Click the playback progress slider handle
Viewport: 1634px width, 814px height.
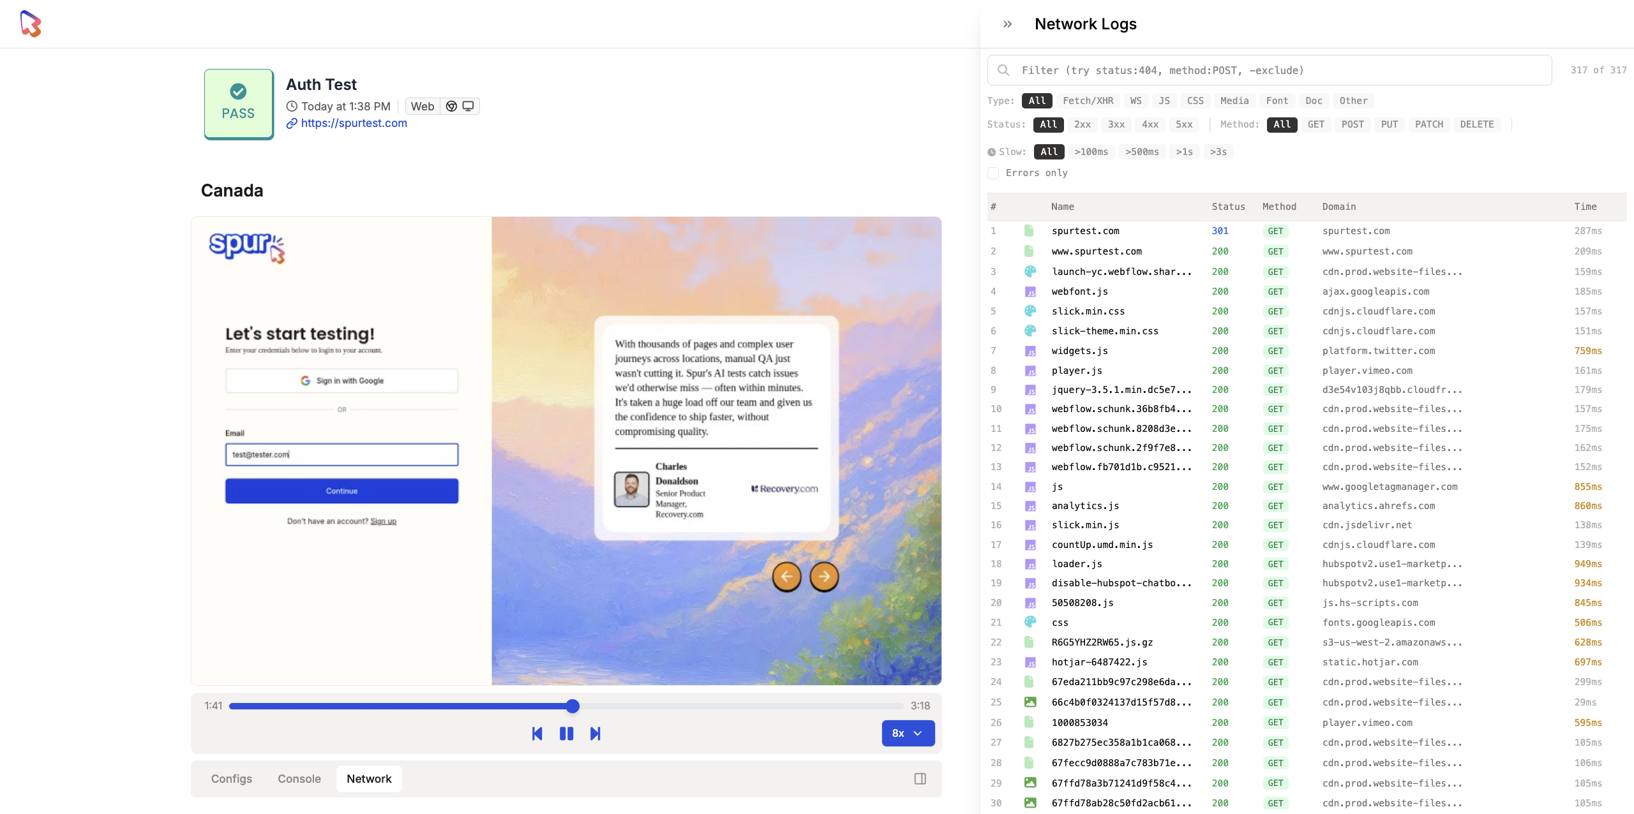click(x=573, y=706)
